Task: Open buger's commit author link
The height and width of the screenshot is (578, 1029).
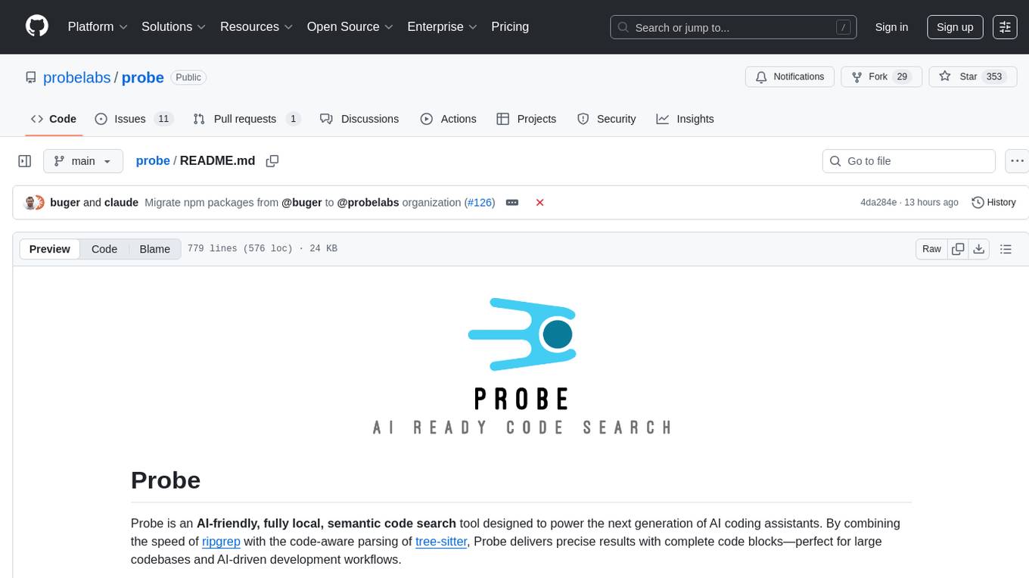Action: pyautogui.click(x=65, y=203)
